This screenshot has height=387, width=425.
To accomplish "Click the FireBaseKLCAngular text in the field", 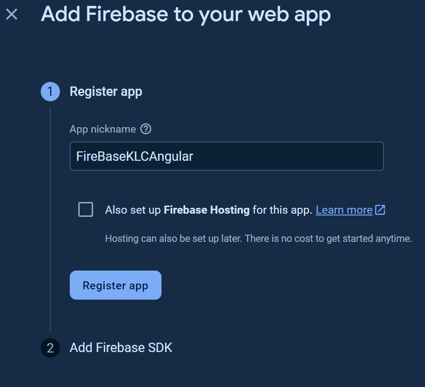I will click(135, 156).
